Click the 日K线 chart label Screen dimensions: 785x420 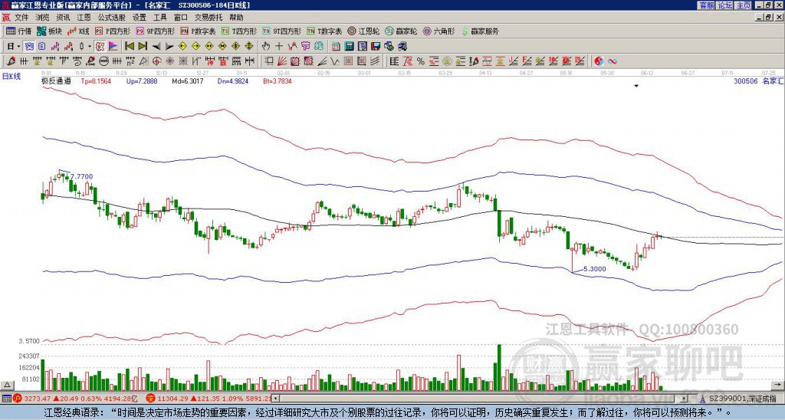(12, 77)
